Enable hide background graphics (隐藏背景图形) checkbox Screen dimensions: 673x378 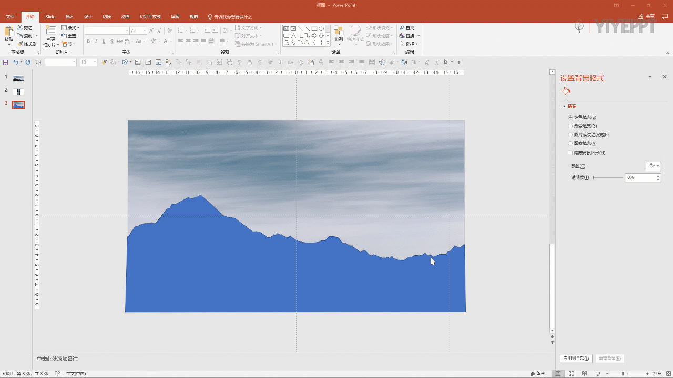570,153
